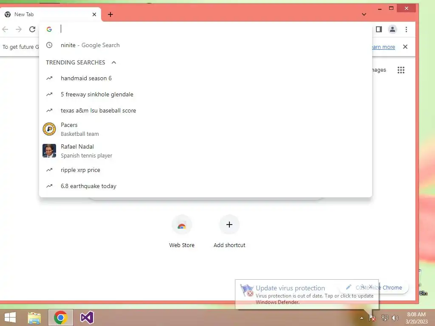Open the Update virus protection notification
Image resolution: width=435 pixels, height=326 pixels.
point(307,295)
